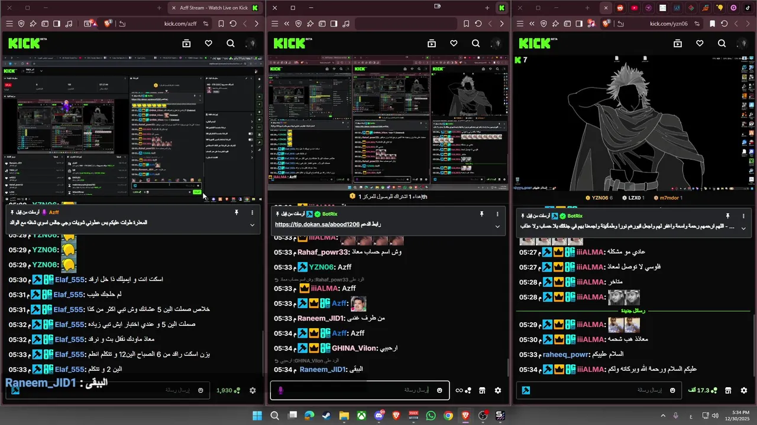Screen dimensions: 757x425
Task: Open Steam from the taskbar
Action: coord(326,416)
